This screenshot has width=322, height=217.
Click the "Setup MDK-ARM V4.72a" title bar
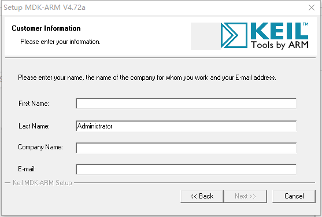45,8
